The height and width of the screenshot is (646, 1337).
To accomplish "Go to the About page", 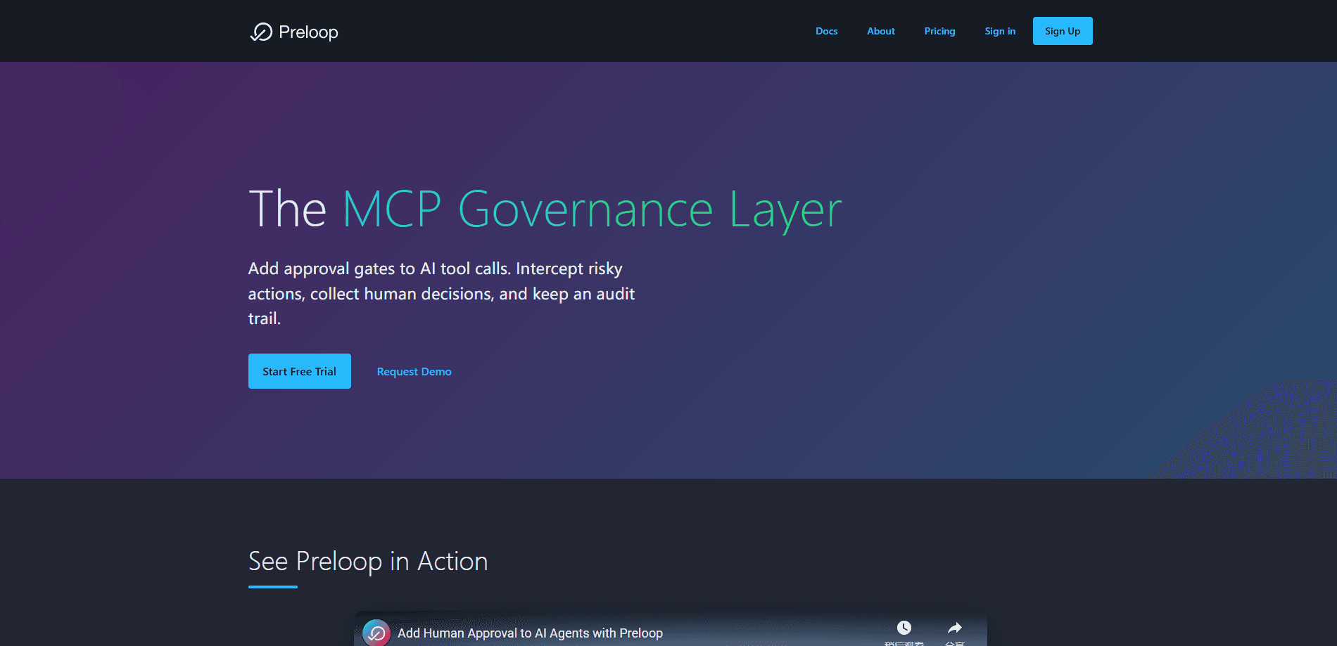I will (x=881, y=31).
